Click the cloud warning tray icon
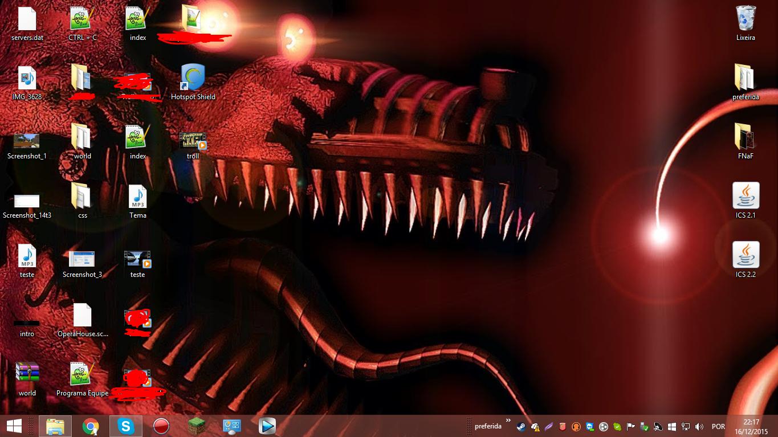 (535, 426)
